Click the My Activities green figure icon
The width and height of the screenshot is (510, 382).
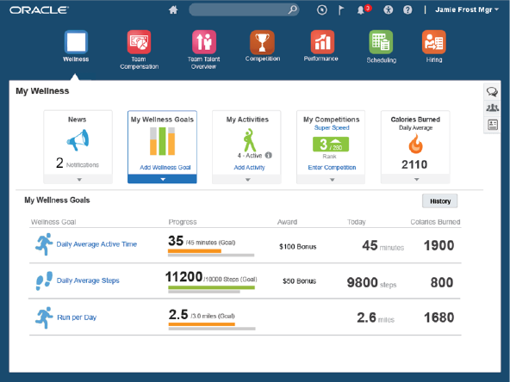250,140
